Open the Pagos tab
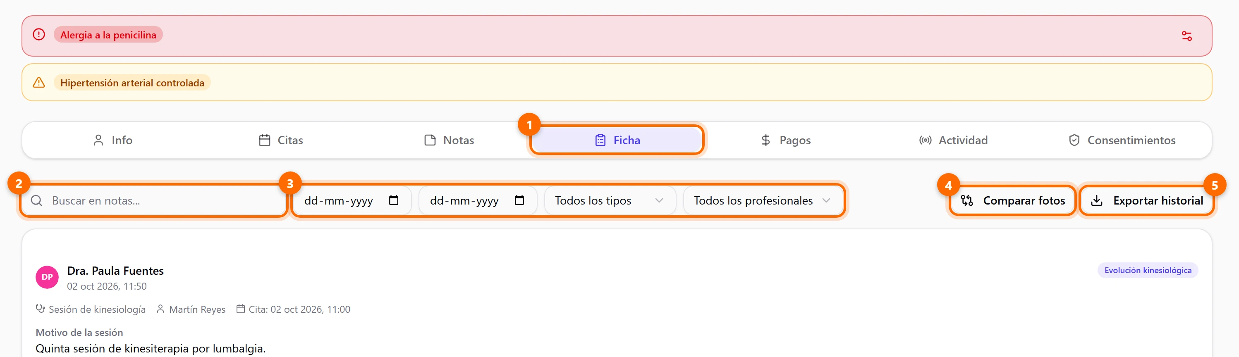 click(785, 140)
